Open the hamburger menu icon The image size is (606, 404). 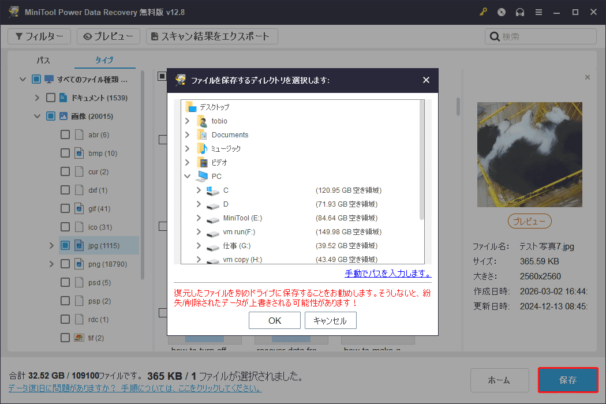point(538,12)
